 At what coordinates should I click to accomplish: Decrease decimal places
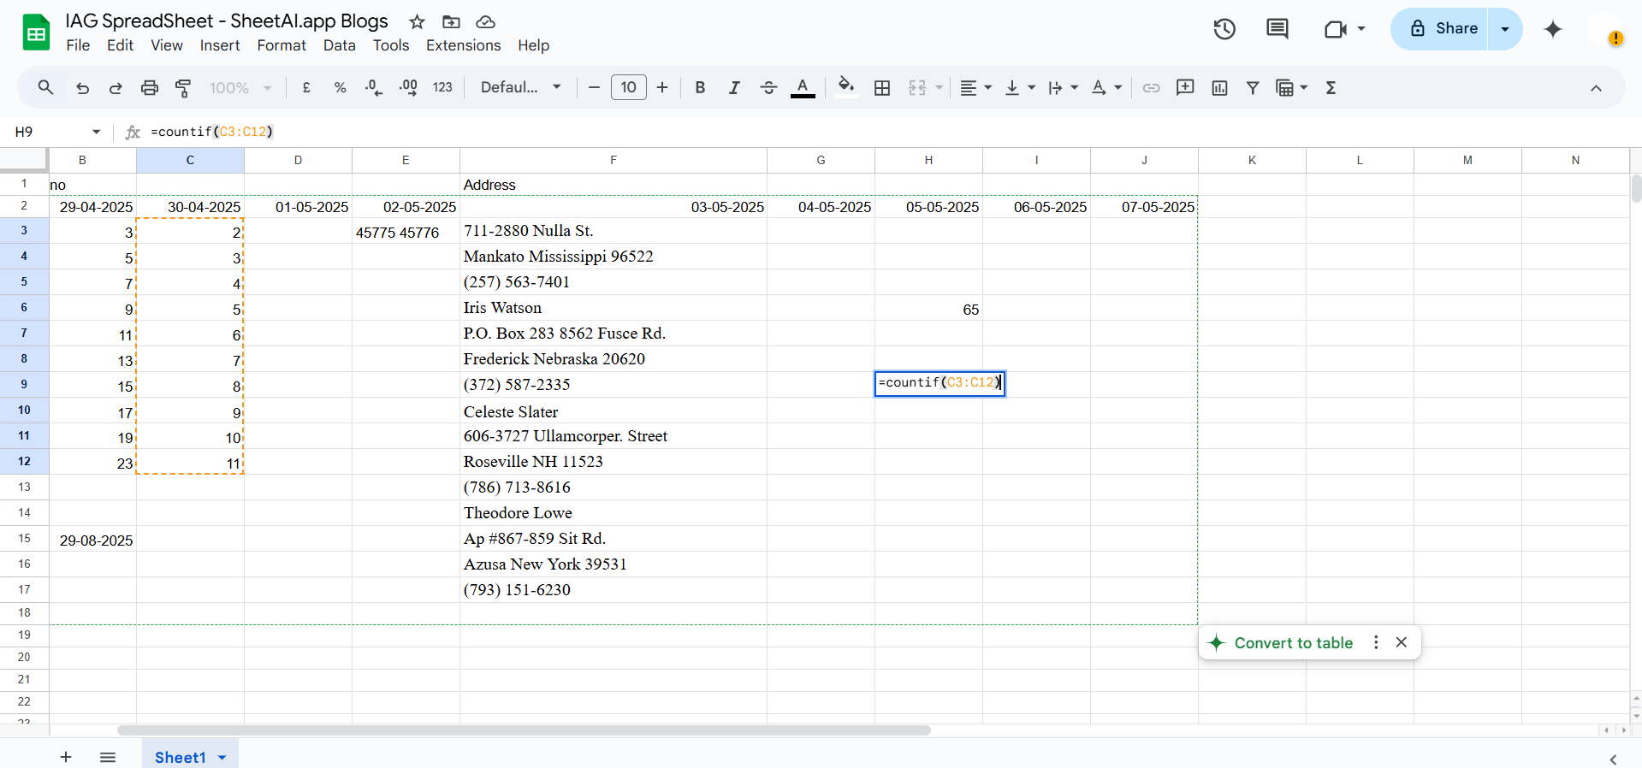pyautogui.click(x=374, y=87)
